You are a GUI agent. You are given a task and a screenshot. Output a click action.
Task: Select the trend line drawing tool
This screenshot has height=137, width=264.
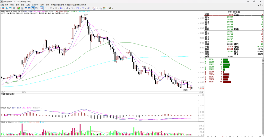coord(45,8)
